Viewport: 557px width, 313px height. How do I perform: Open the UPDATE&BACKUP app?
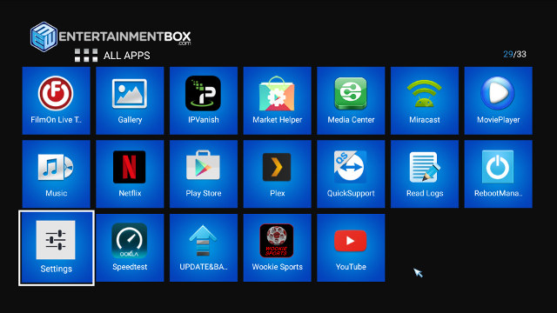click(204, 248)
